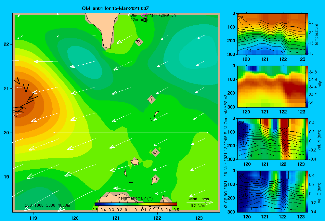This screenshot has width=325, height=221.
Task: Click latitude label 21 on the main map
Action: pos(6,88)
